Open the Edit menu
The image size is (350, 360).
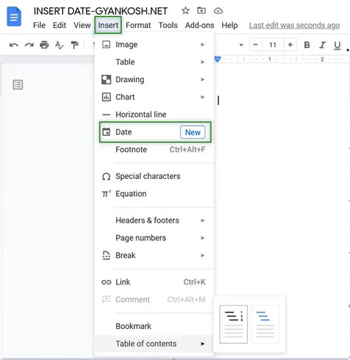tap(59, 25)
